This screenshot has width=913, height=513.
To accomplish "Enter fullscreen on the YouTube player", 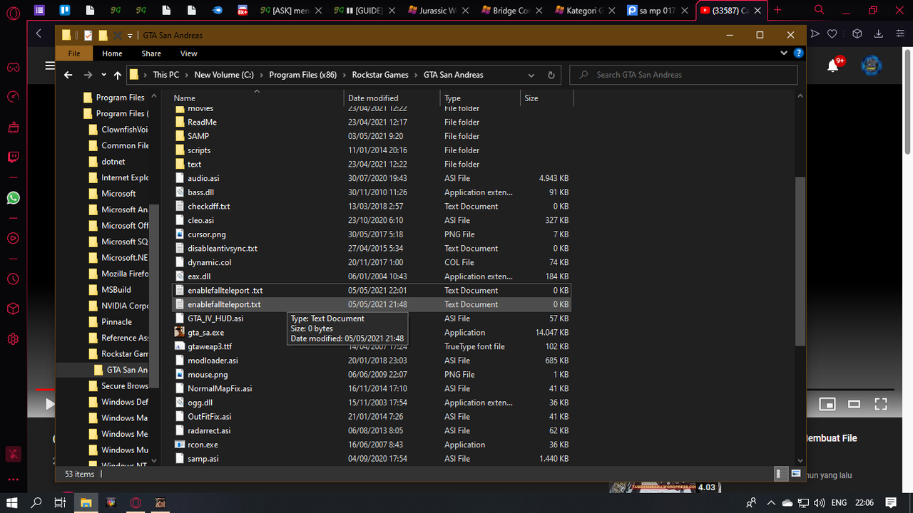I will tap(881, 404).
